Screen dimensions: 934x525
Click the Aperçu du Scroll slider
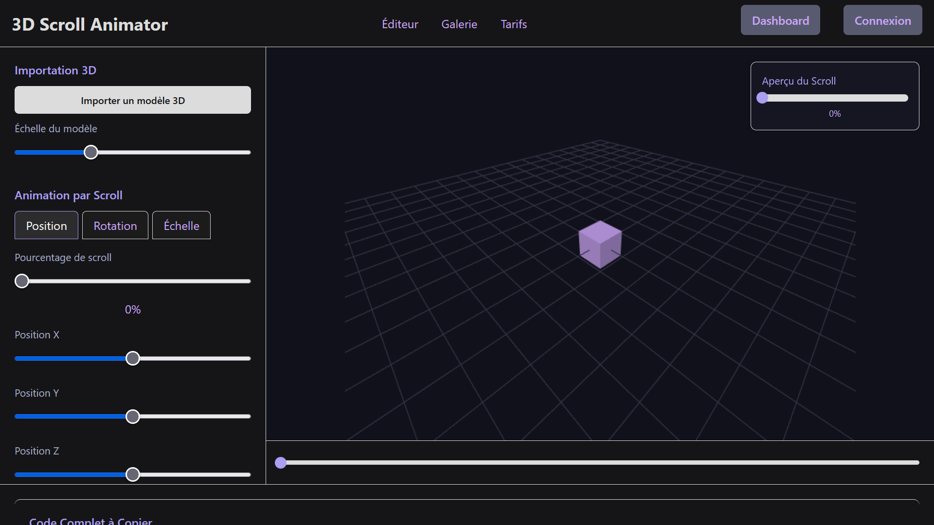762,98
